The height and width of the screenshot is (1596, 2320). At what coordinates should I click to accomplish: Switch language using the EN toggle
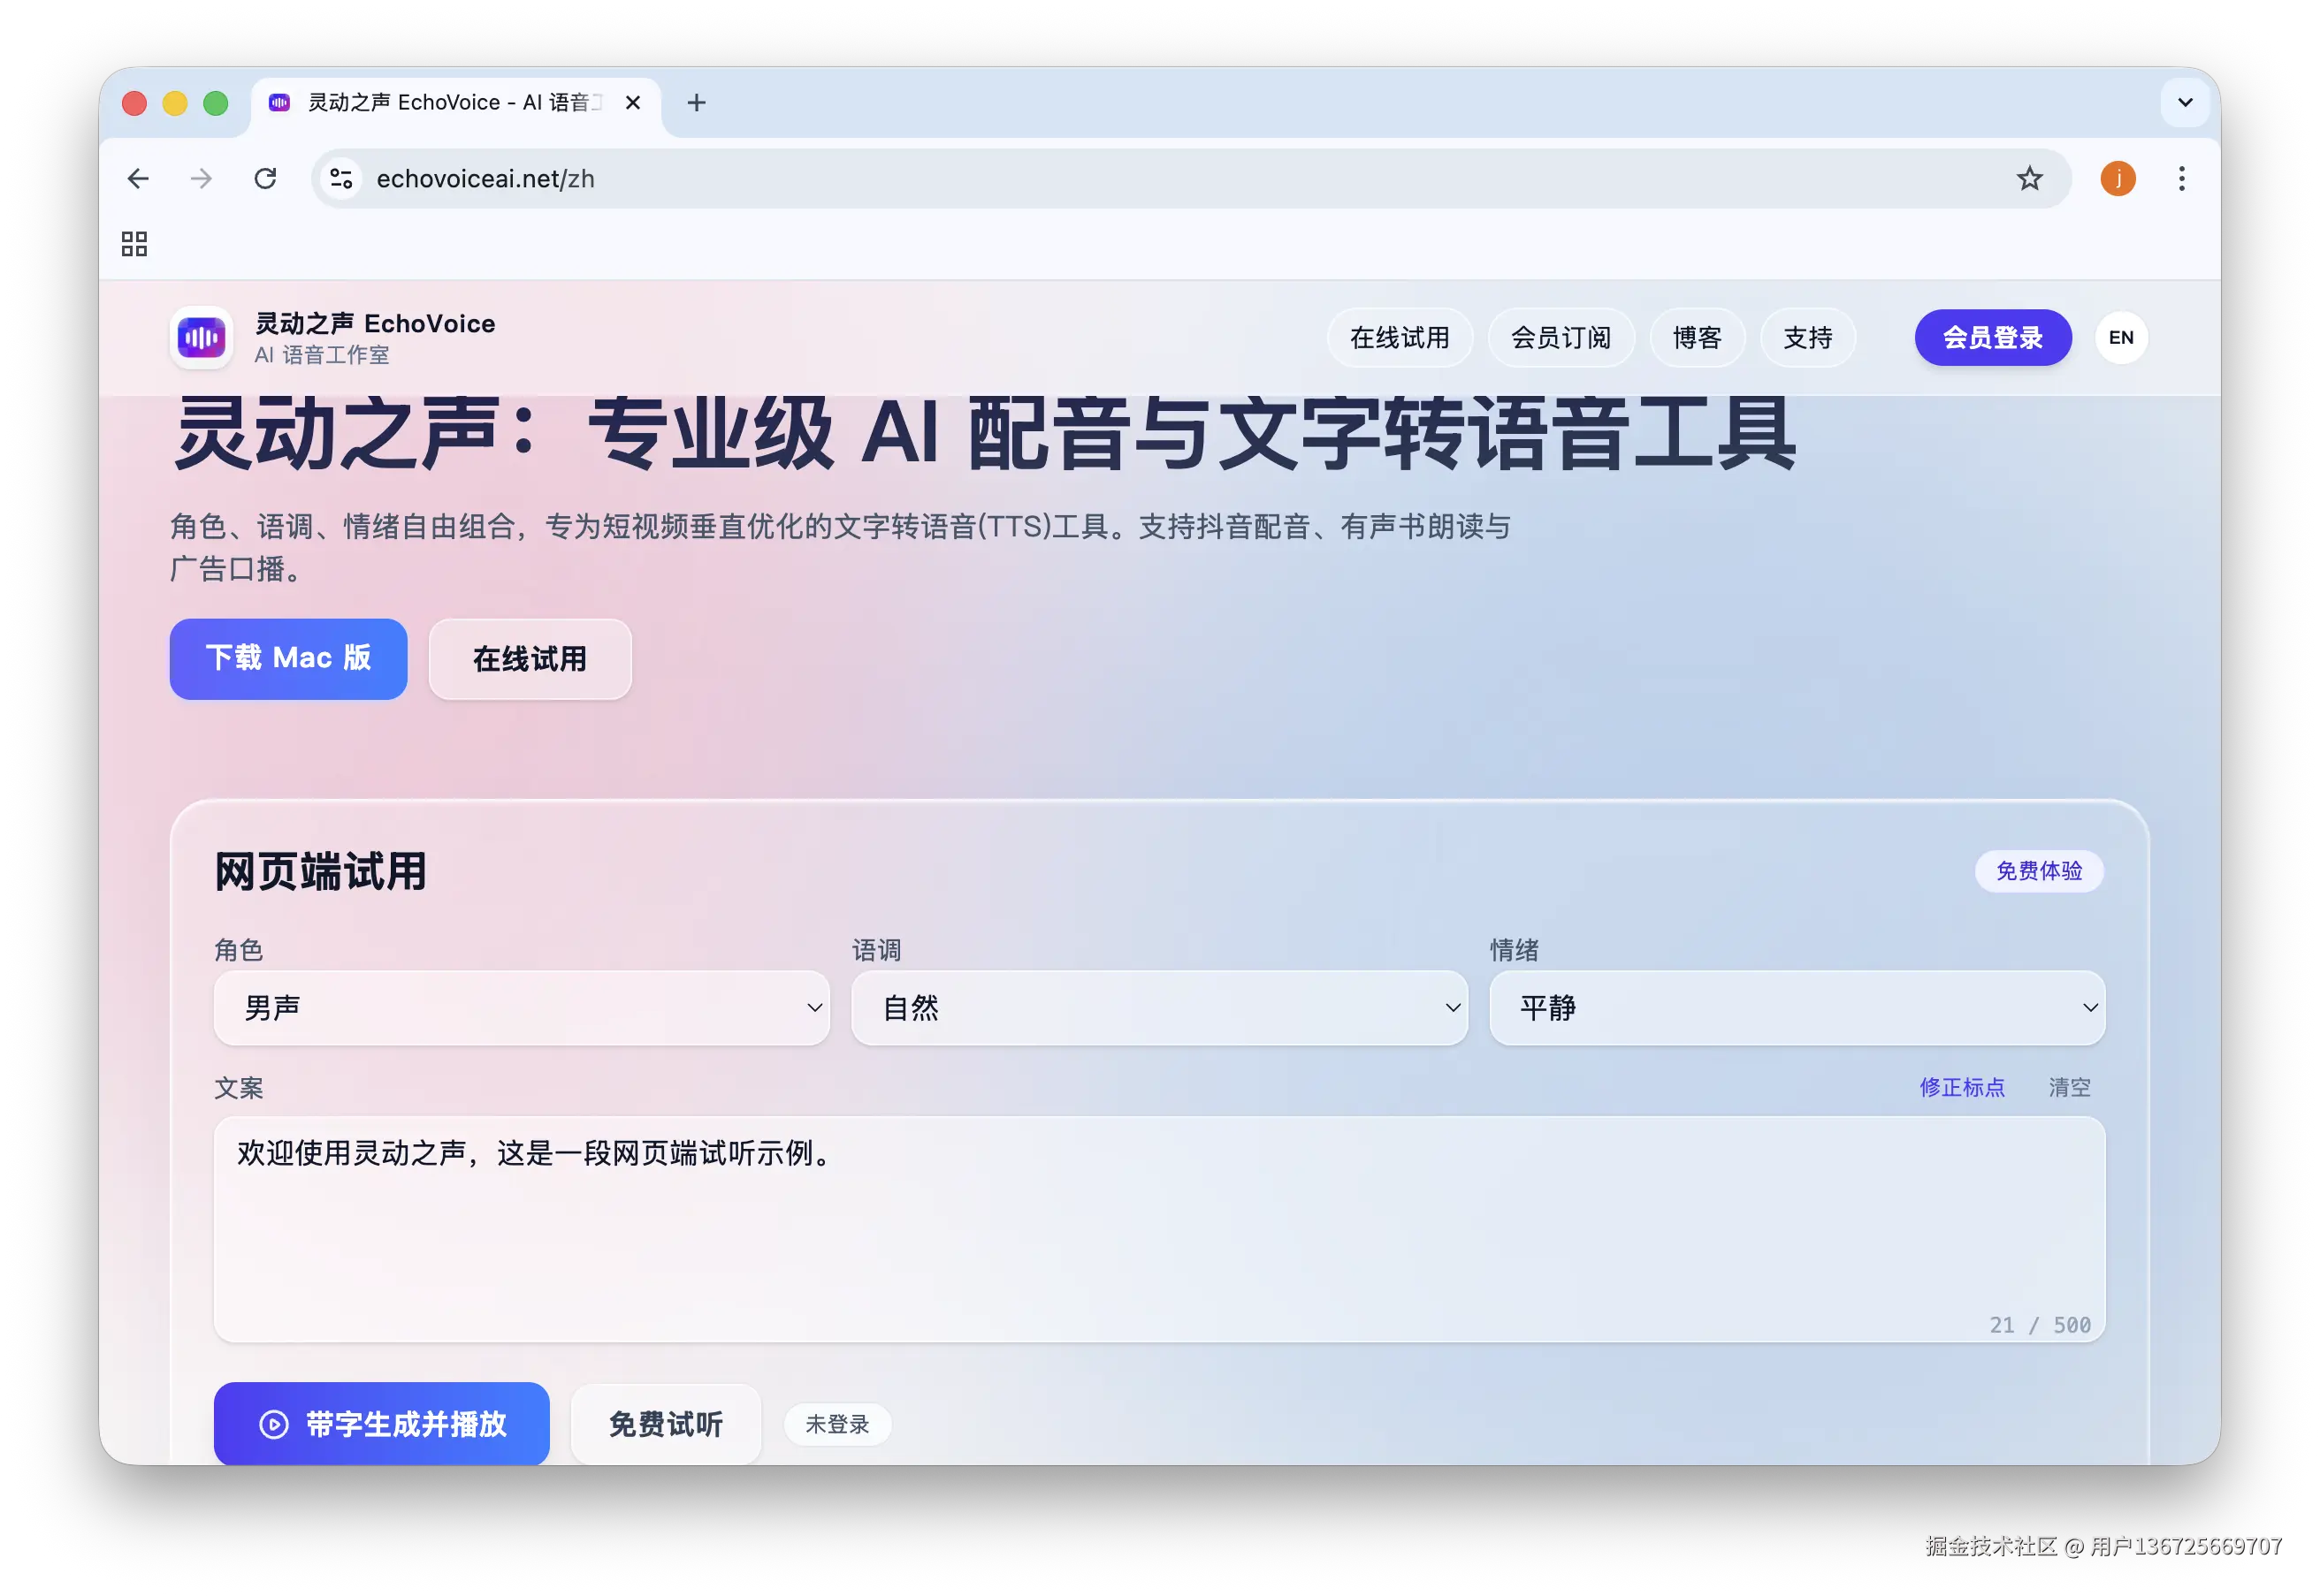tap(2121, 338)
